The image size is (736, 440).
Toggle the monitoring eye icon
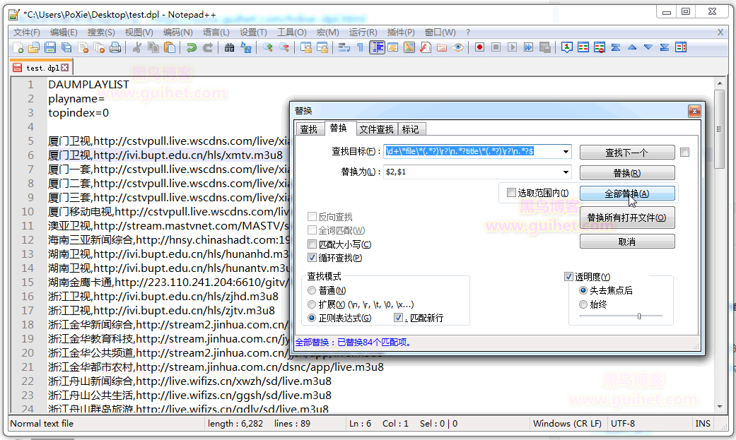tap(458, 47)
